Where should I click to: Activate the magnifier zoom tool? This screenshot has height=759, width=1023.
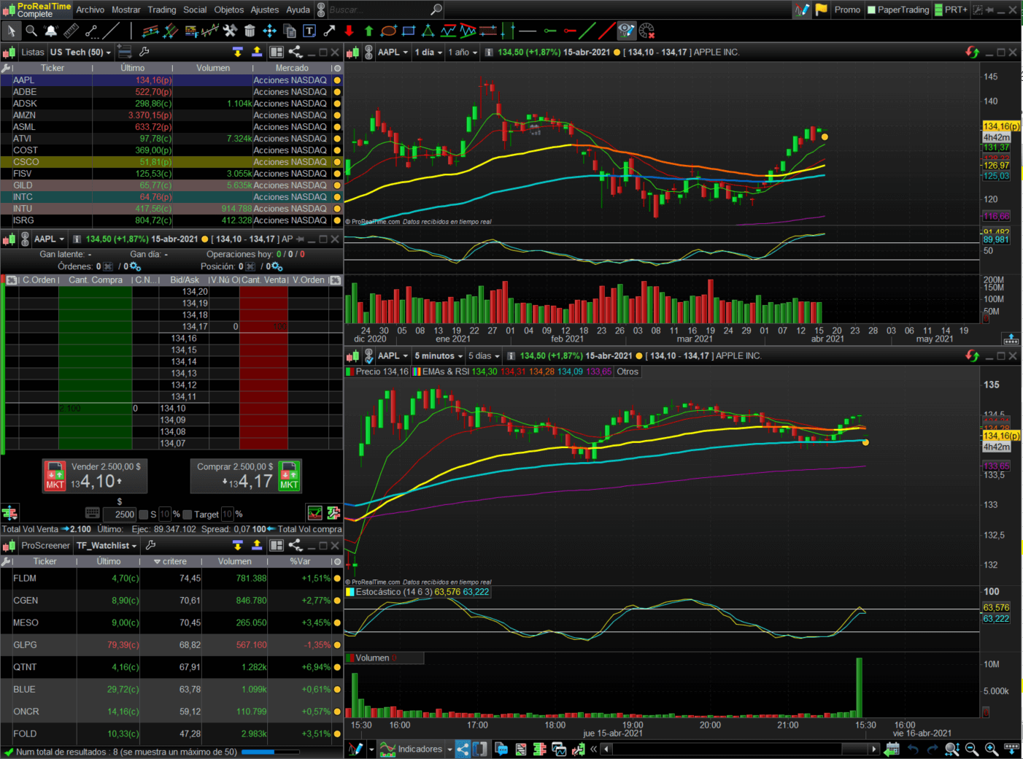31,31
